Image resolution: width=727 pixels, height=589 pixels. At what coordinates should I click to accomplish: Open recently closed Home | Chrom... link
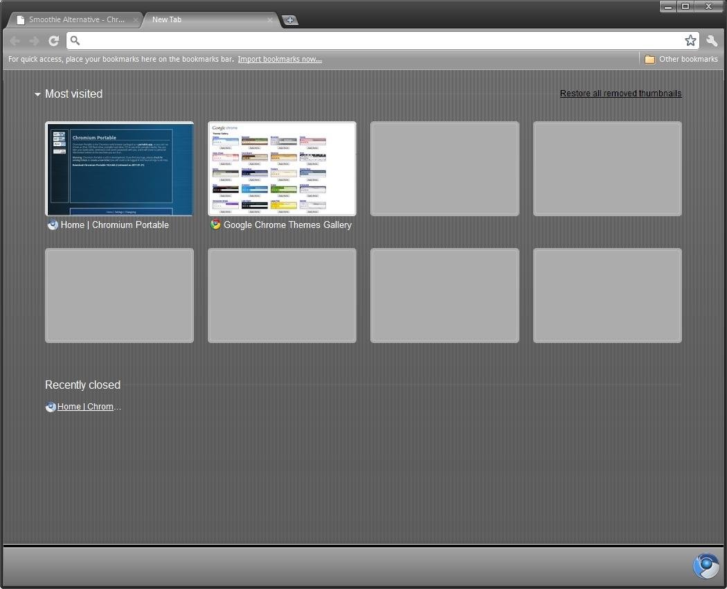(89, 407)
